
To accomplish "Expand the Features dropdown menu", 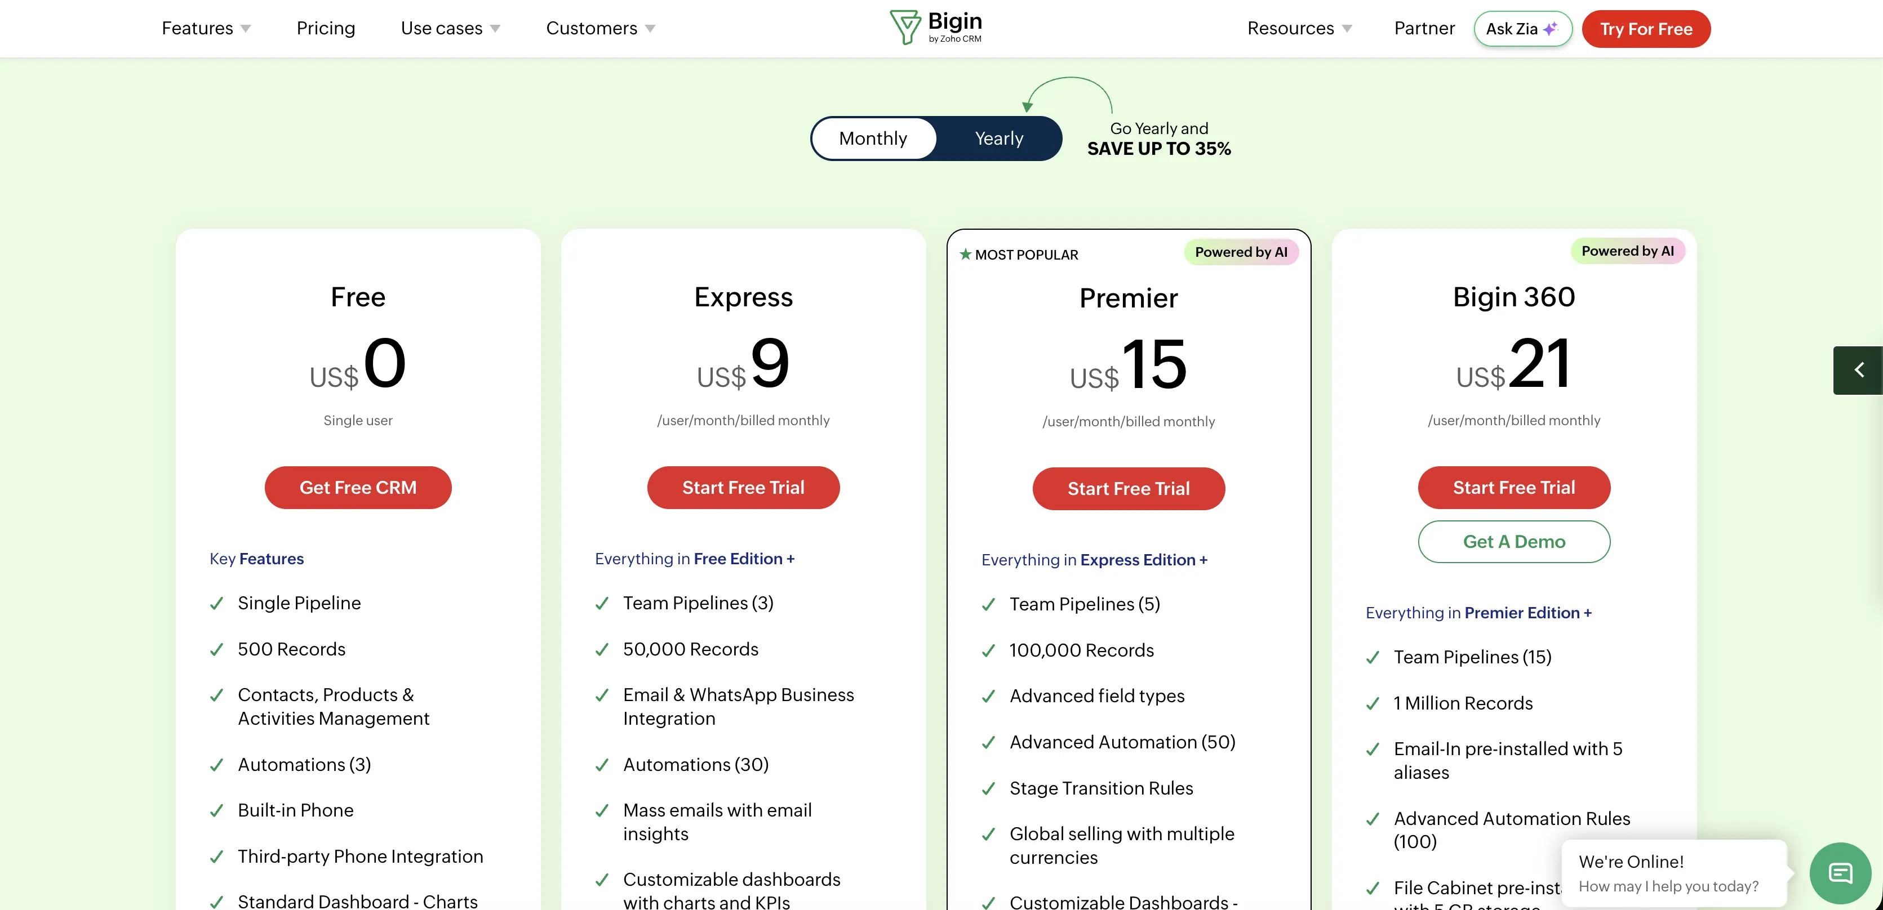I will click(x=206, y=29).
